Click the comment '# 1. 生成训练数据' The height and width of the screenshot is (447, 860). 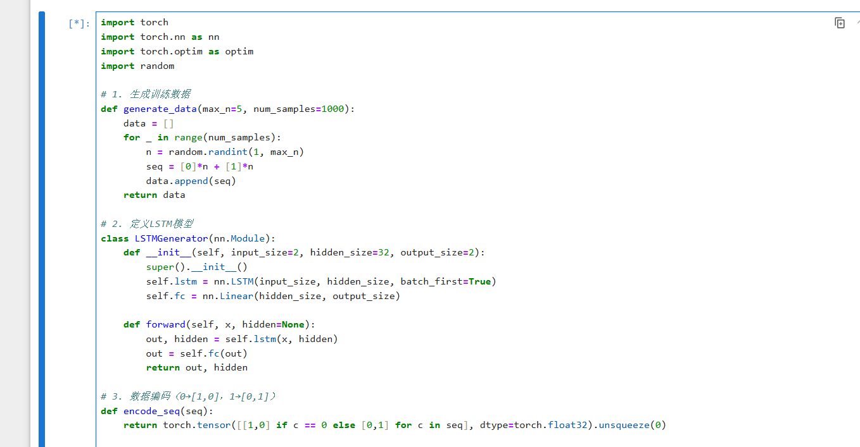coord(145,94)
